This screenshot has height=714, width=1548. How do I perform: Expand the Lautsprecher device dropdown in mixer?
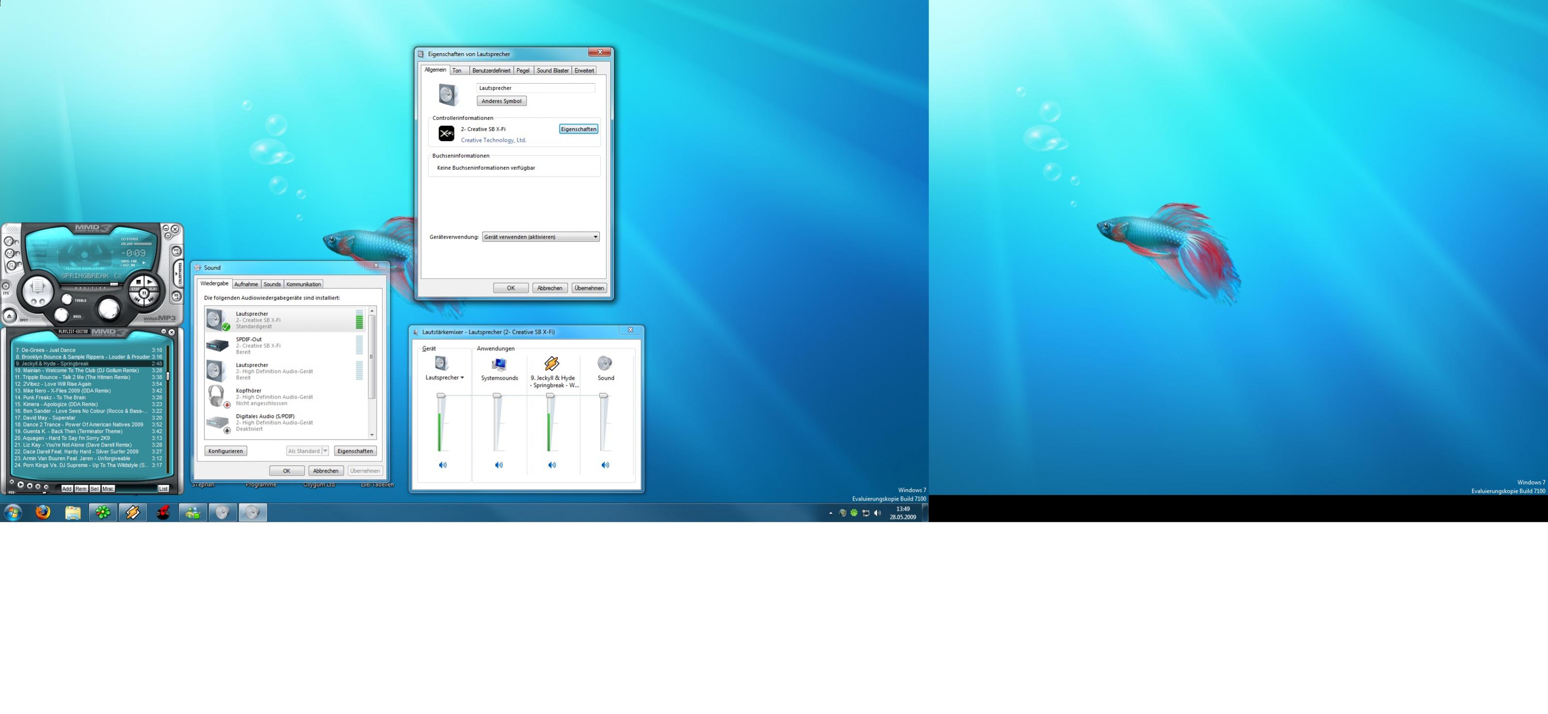(x=461, y=378)
